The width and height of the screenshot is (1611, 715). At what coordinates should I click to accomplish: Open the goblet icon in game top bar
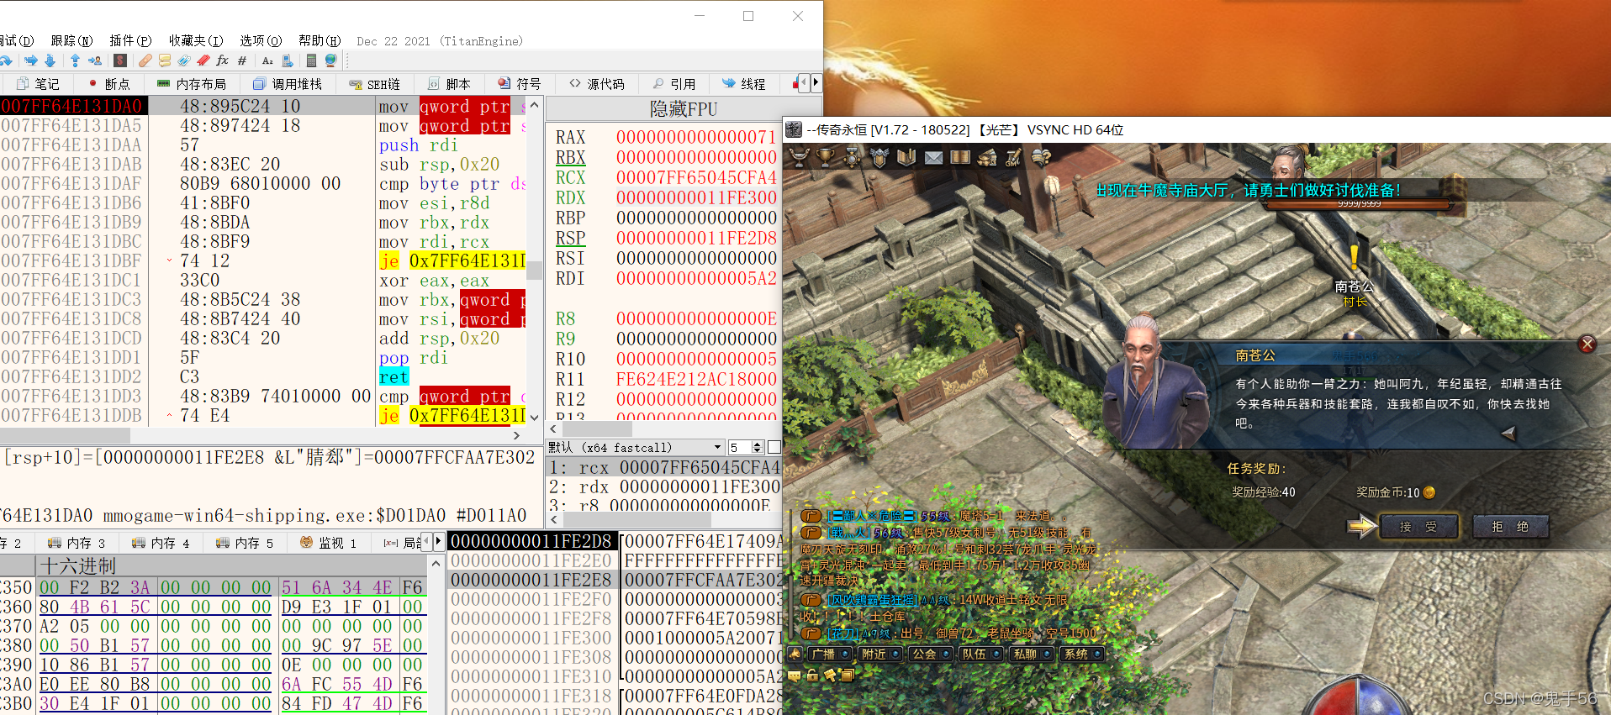(x=799, y=157)
